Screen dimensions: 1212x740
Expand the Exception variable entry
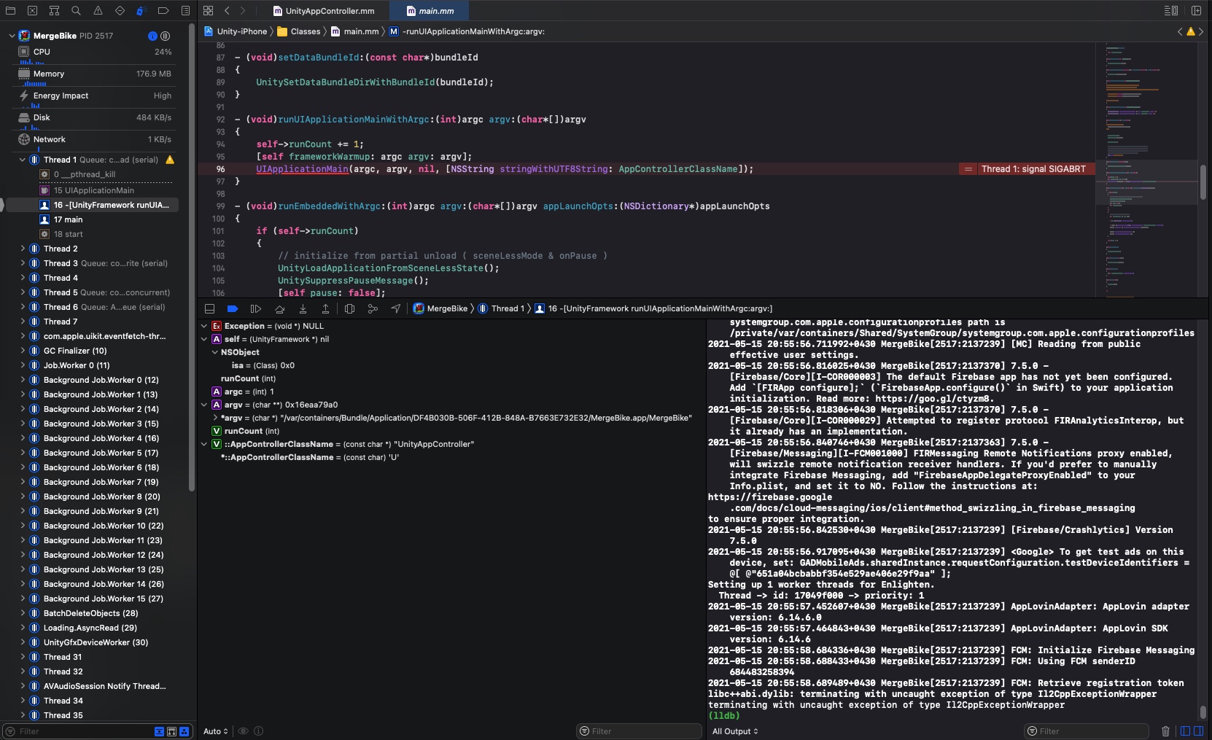pos(204,326)
